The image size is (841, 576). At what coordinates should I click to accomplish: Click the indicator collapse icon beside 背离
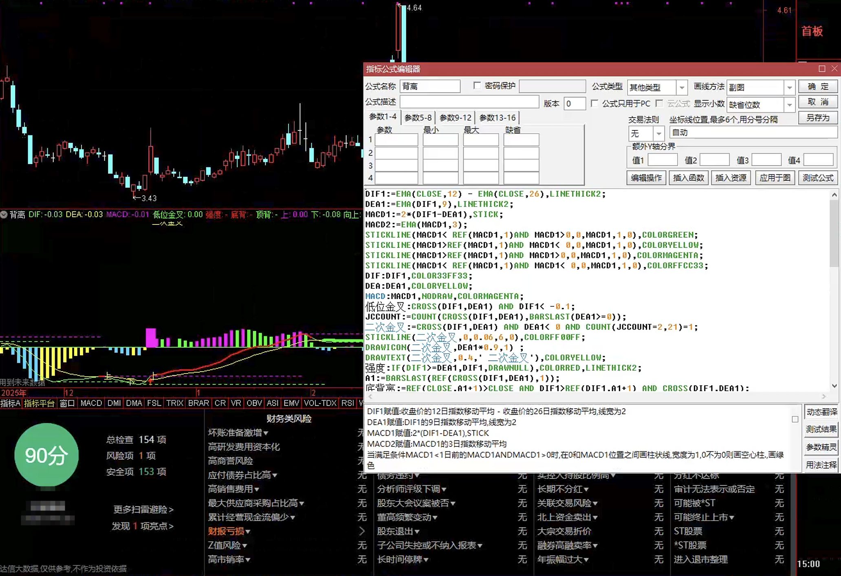click(4, 214)
